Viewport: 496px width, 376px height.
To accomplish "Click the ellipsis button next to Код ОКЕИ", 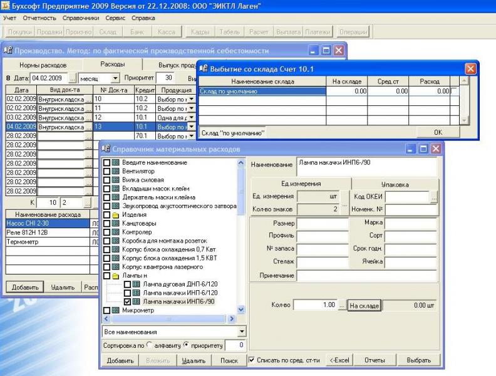I will coord(433,196).
